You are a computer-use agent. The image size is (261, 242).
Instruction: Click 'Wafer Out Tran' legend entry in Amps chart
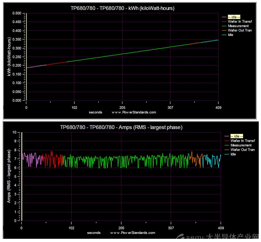(x=242, y=150)
